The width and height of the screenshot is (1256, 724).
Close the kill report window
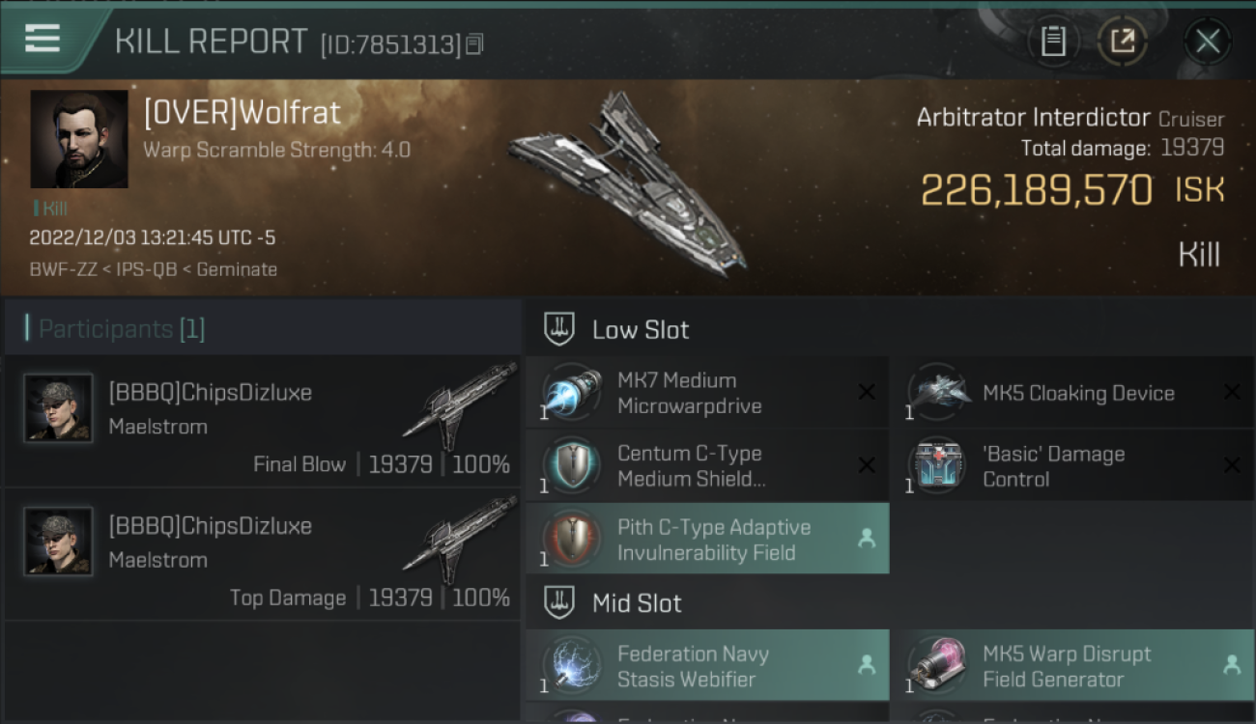pyautogui.click(x=1208, y=42)
